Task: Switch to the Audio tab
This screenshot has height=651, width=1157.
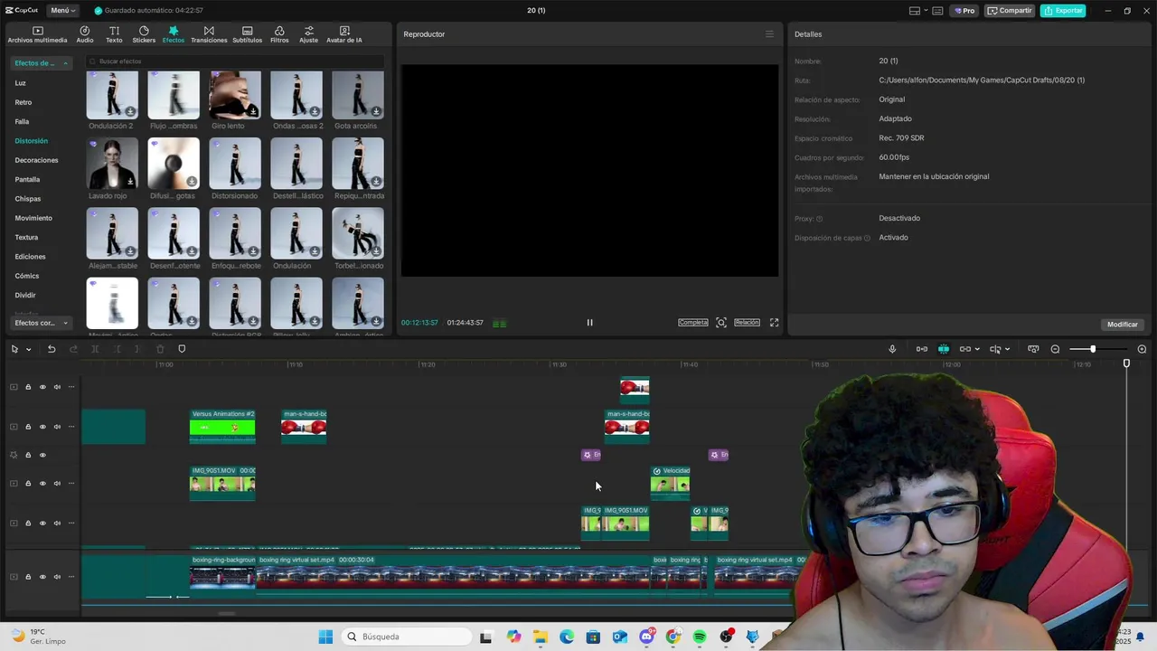Action: pos(85,34)
